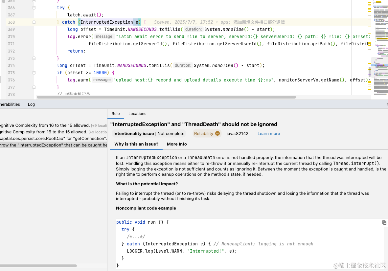The height and width of the screenshot is (271, 388).
Task: Click the return statement on line 372
Action: 76,51
